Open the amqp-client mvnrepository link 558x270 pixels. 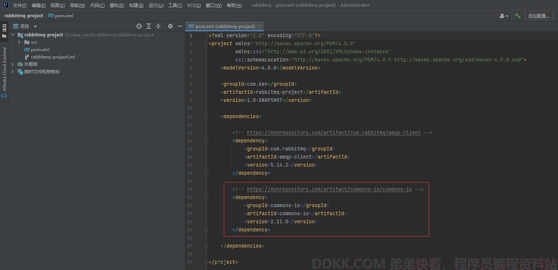point(333,132)
